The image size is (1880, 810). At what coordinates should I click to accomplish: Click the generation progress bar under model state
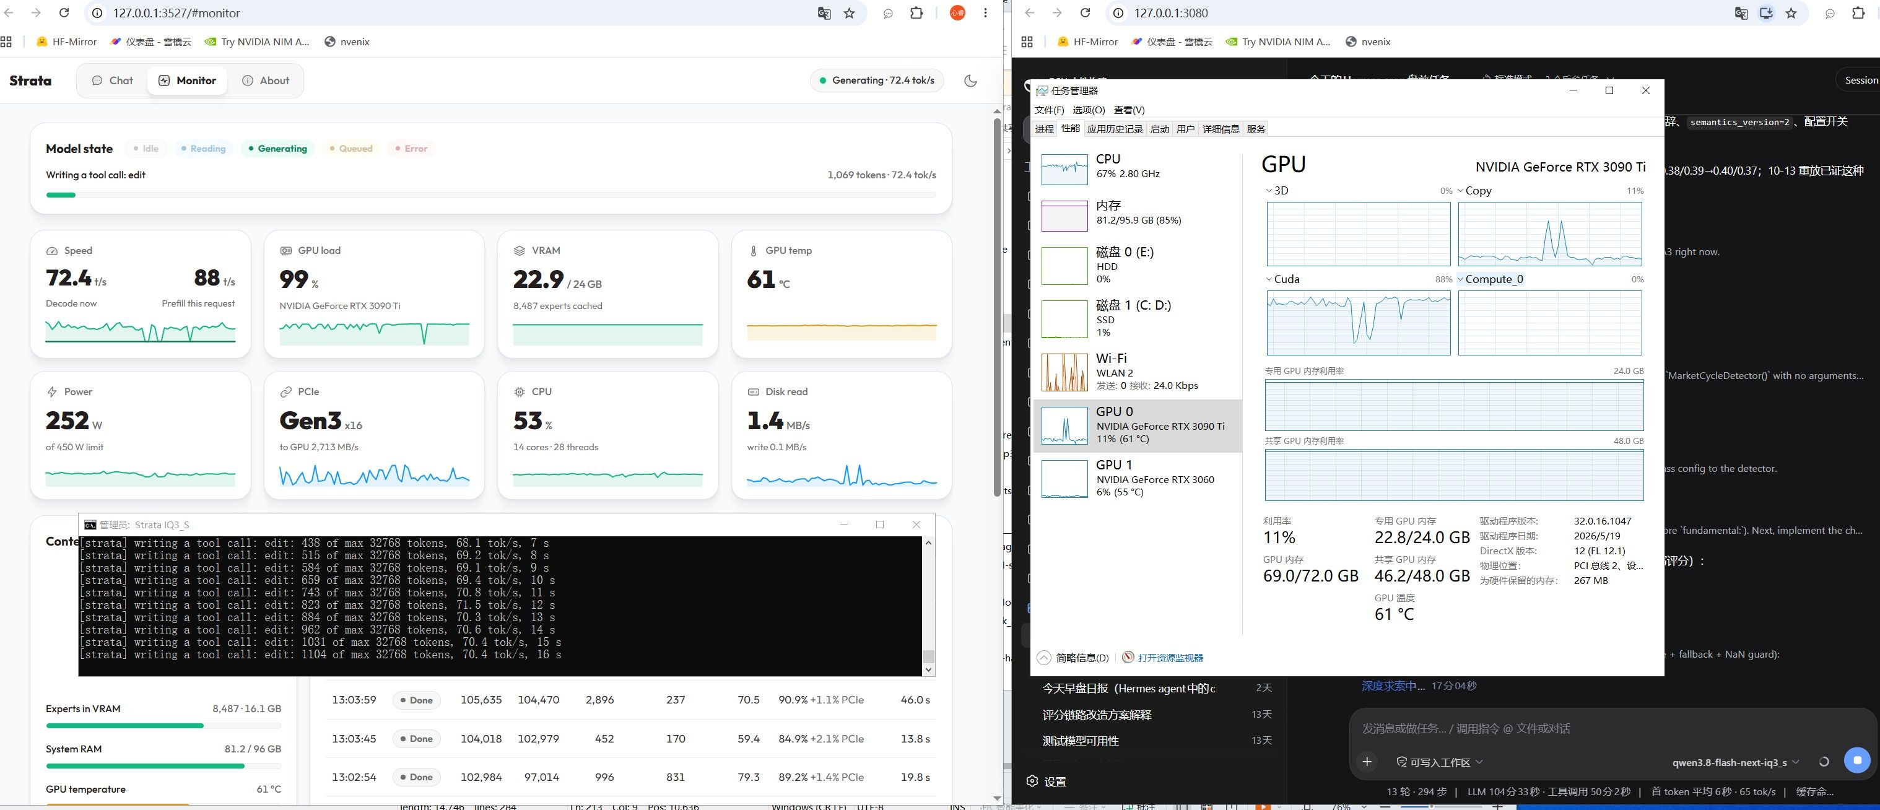tap(490, 195)
